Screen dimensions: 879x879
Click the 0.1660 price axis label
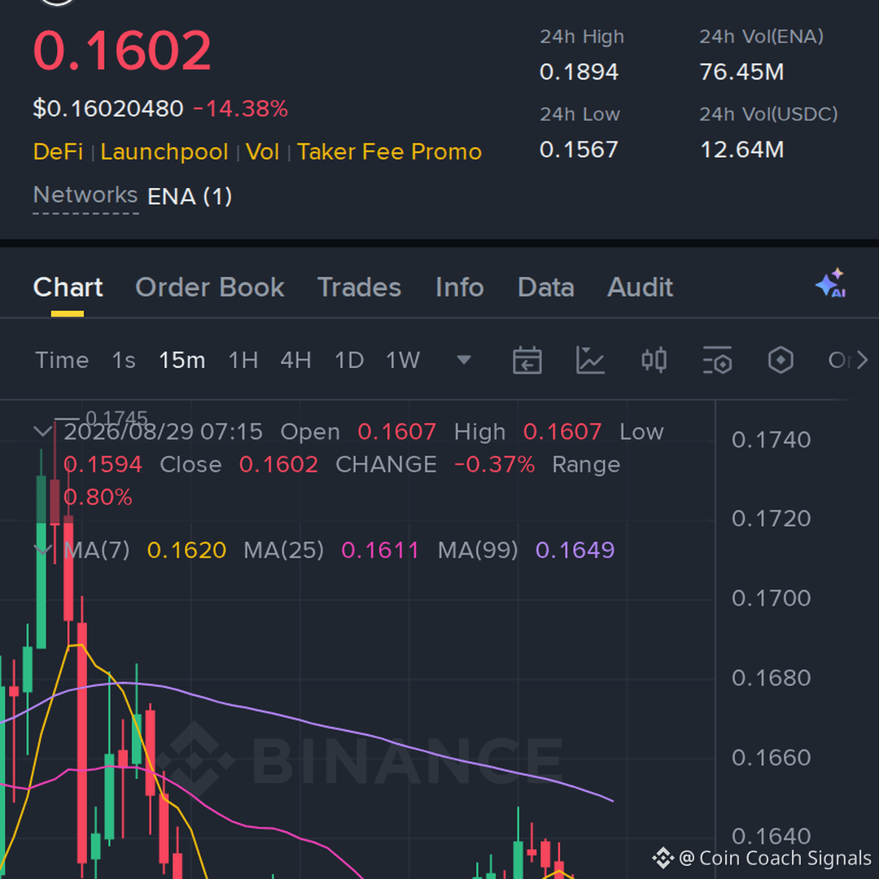tap(772, 758)
